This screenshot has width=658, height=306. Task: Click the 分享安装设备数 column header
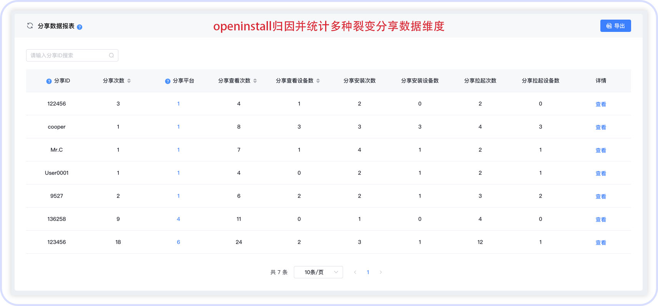tap(420, 81)
